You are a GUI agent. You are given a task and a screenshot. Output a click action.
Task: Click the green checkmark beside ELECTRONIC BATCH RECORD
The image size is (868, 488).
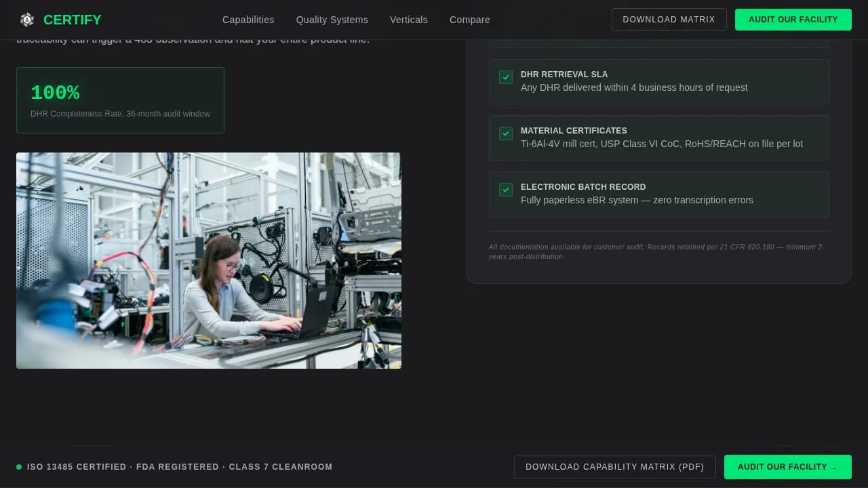click(x=505, y=190)
